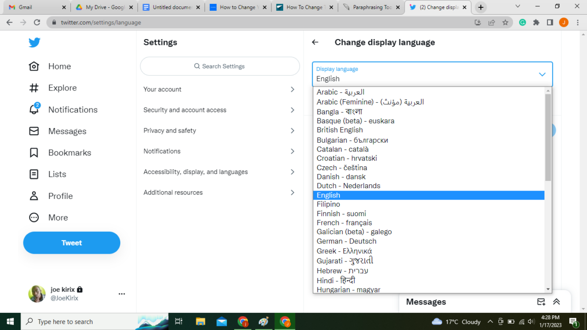
Task: Expand Additional resources
Action: click(x=220, y=192)
